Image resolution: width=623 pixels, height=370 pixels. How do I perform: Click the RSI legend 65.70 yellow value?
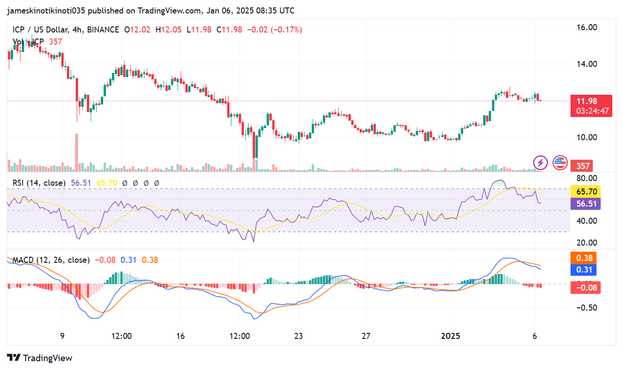106,183
